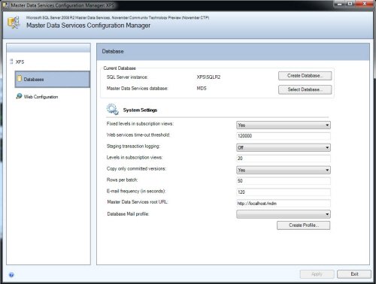Click the E-mail frequency field
The height and width of the screenshot is (284, 376).
(x=284, y=192)
